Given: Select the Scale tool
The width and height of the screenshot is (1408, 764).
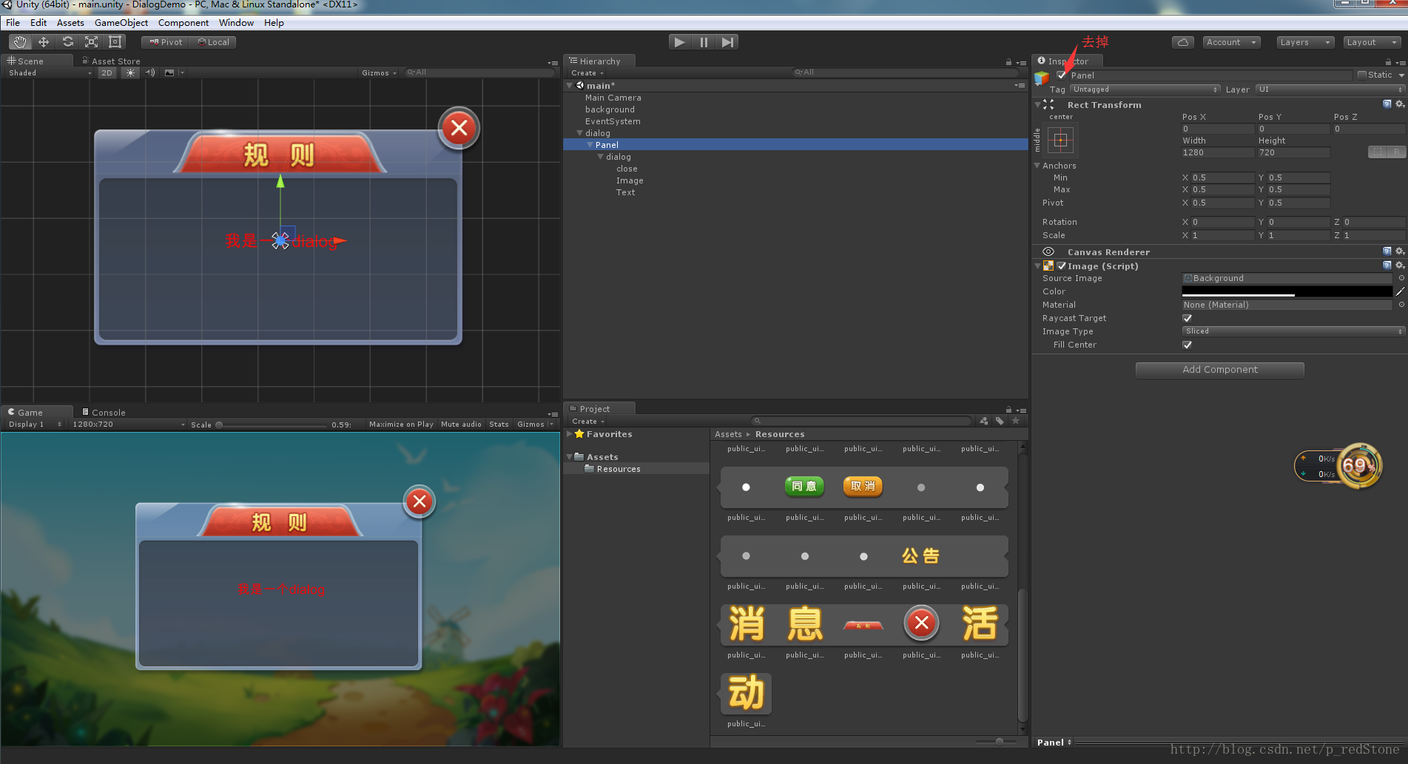Looking at the screenshot, I should [91, 42].
